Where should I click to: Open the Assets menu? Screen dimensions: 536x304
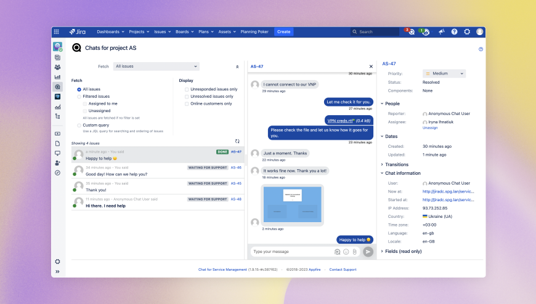tap(227, 32)
